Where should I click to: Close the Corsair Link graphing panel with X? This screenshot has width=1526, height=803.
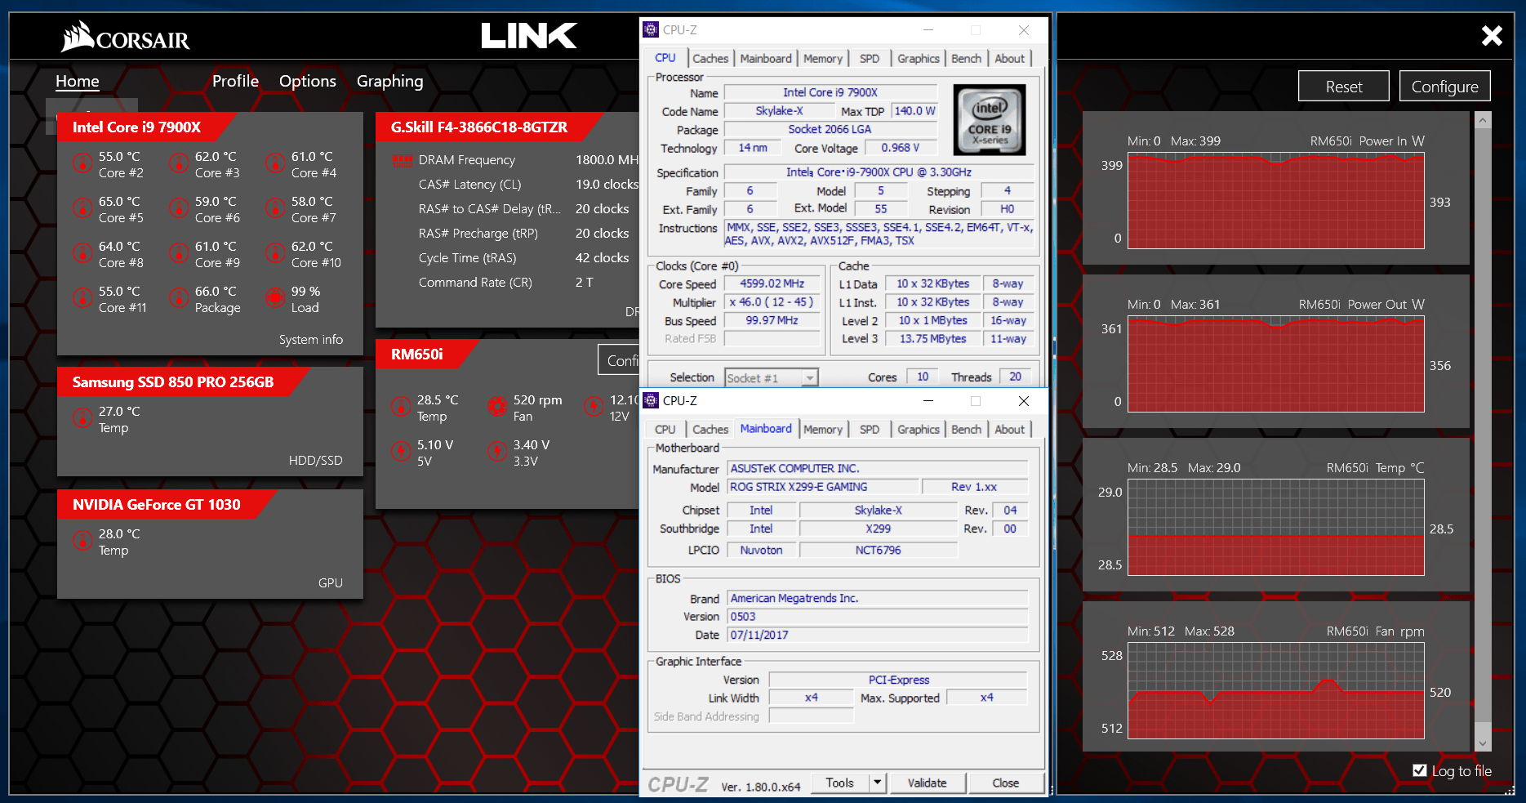(1492, 36)
